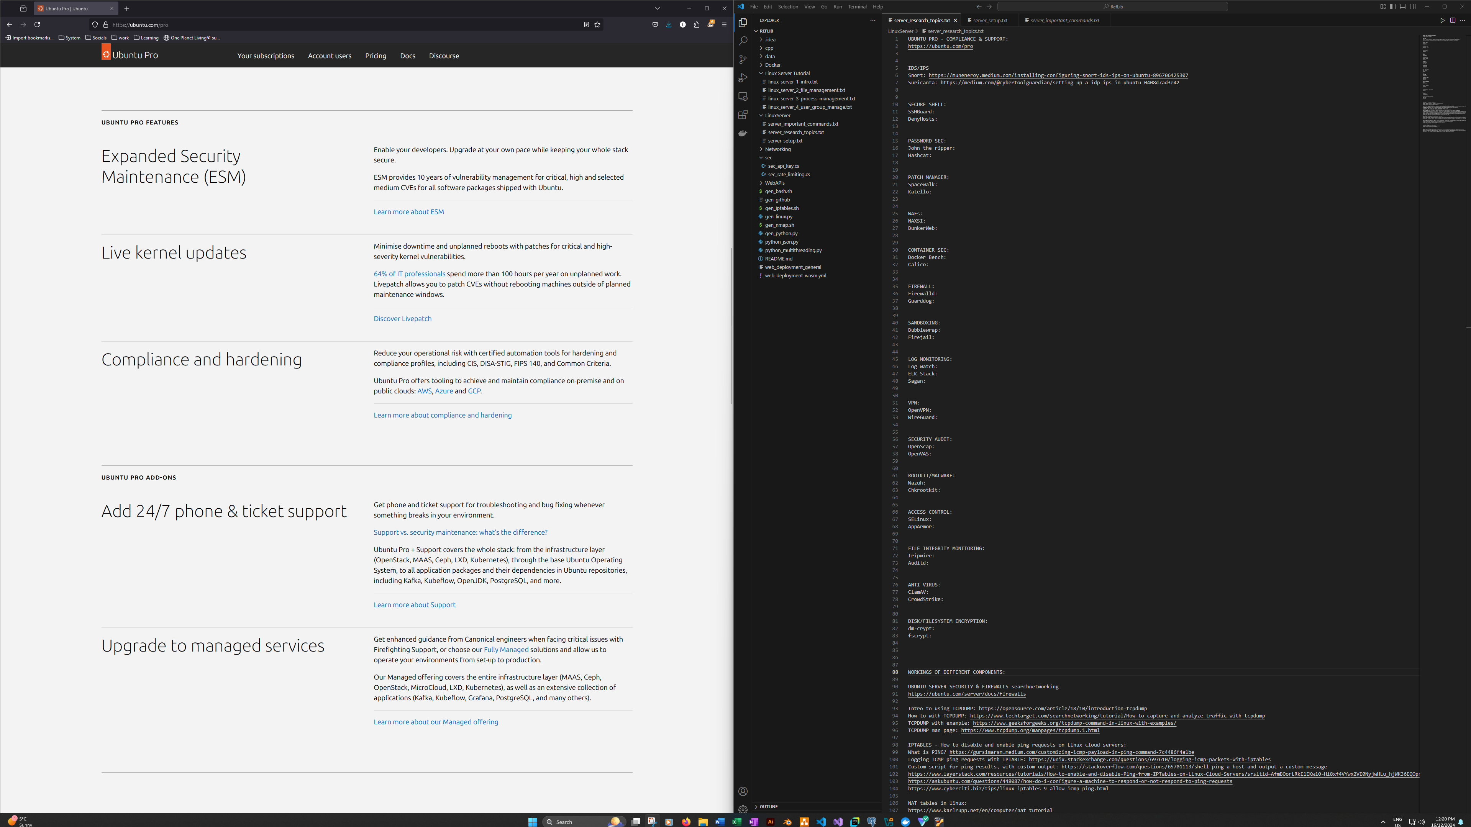The image size is (1471, 827).
Task: Open Firefox new tab with plus button
Action: coord(127,8)
